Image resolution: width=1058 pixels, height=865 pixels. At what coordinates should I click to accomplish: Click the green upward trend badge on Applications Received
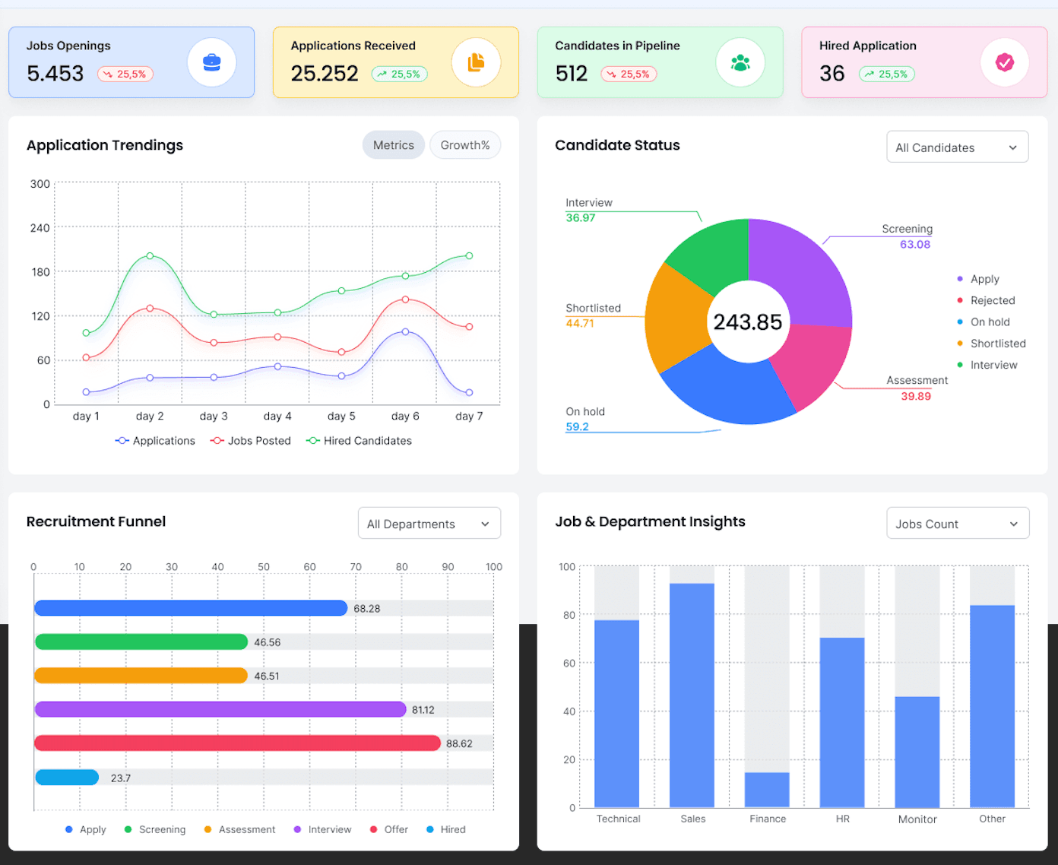[x=398, y=74]
